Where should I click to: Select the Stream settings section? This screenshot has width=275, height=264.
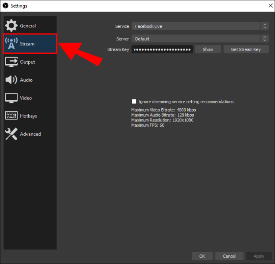tap(30, 44)
